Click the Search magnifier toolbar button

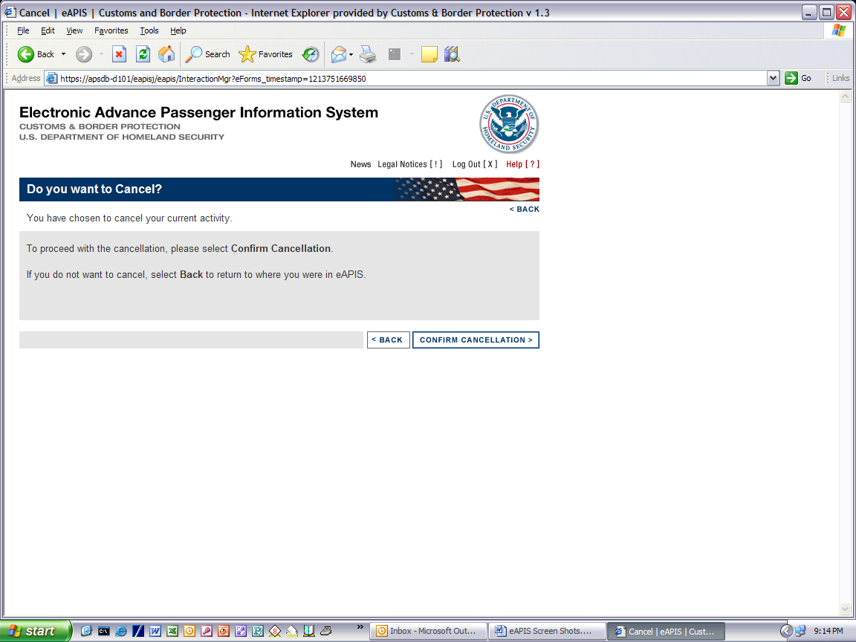[207, 54]
